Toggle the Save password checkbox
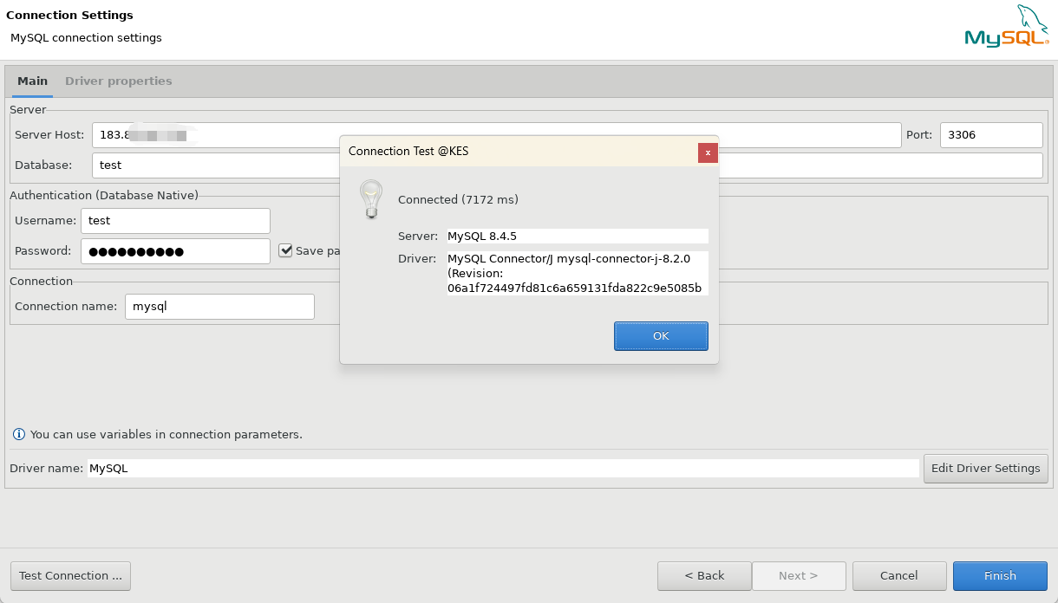 pos(285,250)
